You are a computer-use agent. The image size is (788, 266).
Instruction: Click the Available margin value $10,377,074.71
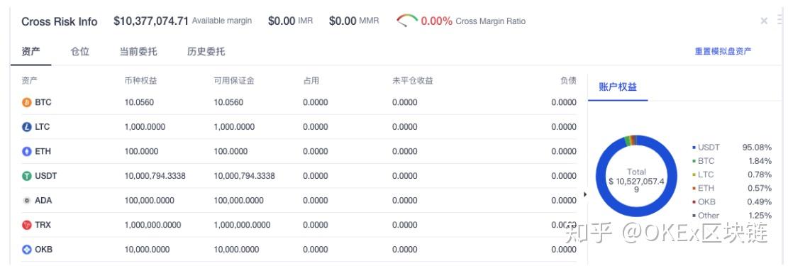(151, 21)
